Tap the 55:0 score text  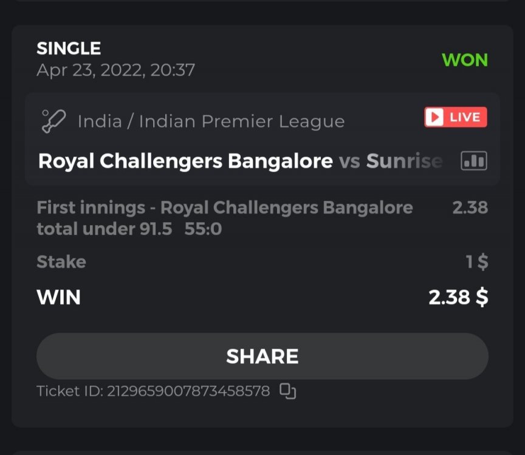pos(203,229)
